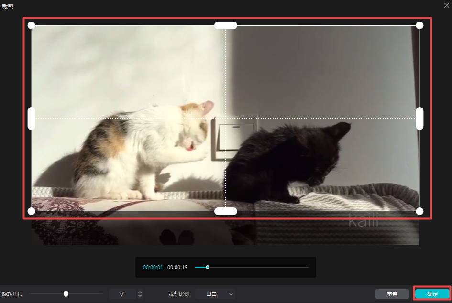The height and width of the screenshot is (303, 452).
Task: Click the rotation angle 0° input field
Action: 122,294
